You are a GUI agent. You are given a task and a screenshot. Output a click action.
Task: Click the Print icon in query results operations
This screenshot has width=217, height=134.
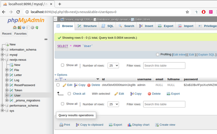tap(61, 125)
